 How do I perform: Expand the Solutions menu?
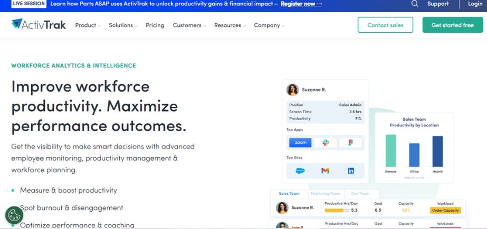[123, 25]
